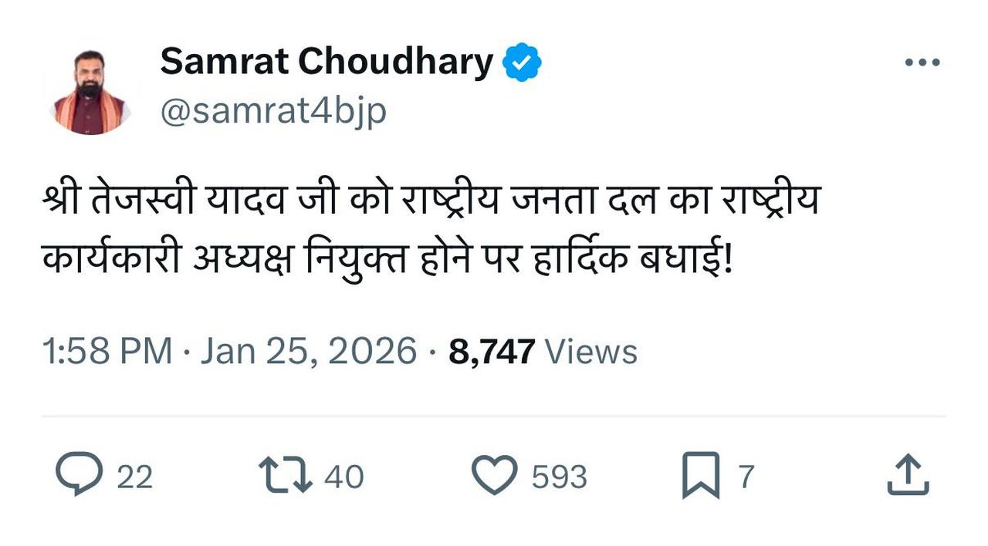988x546 pixels.
Task: Click the bookmark count 7
Action: [x=746, y=477]
